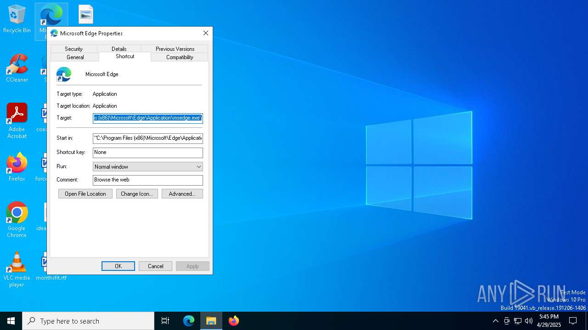The image size is (588, 330).
Task: Select the CCleaner desktop shortcut
Action: (17, 68)
